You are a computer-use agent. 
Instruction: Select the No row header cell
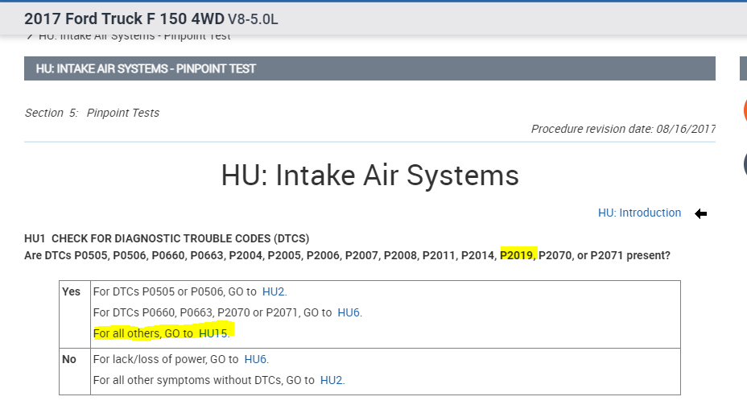tap(69, 359)
